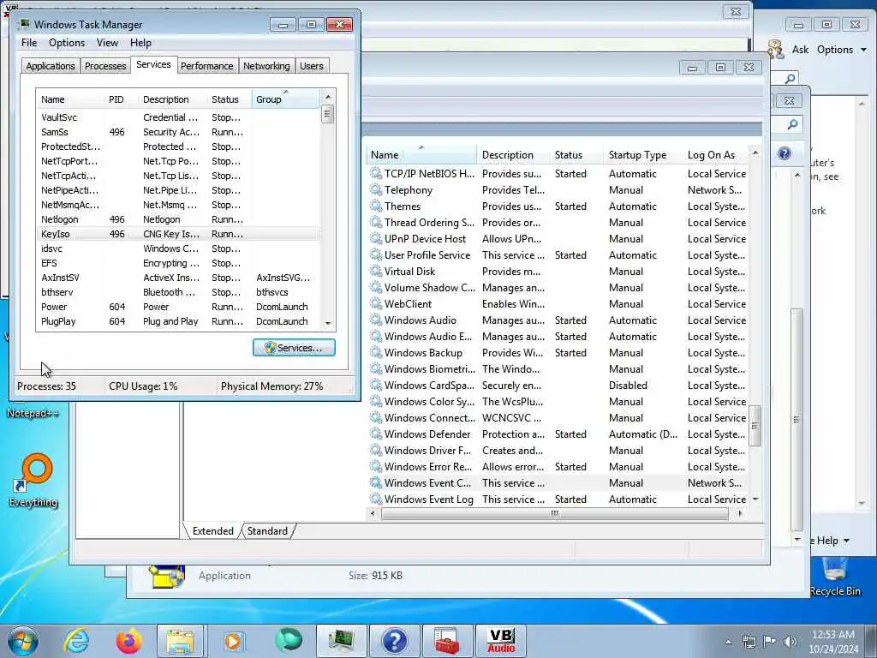Open the File menu in Task Manager

[29, 43]
